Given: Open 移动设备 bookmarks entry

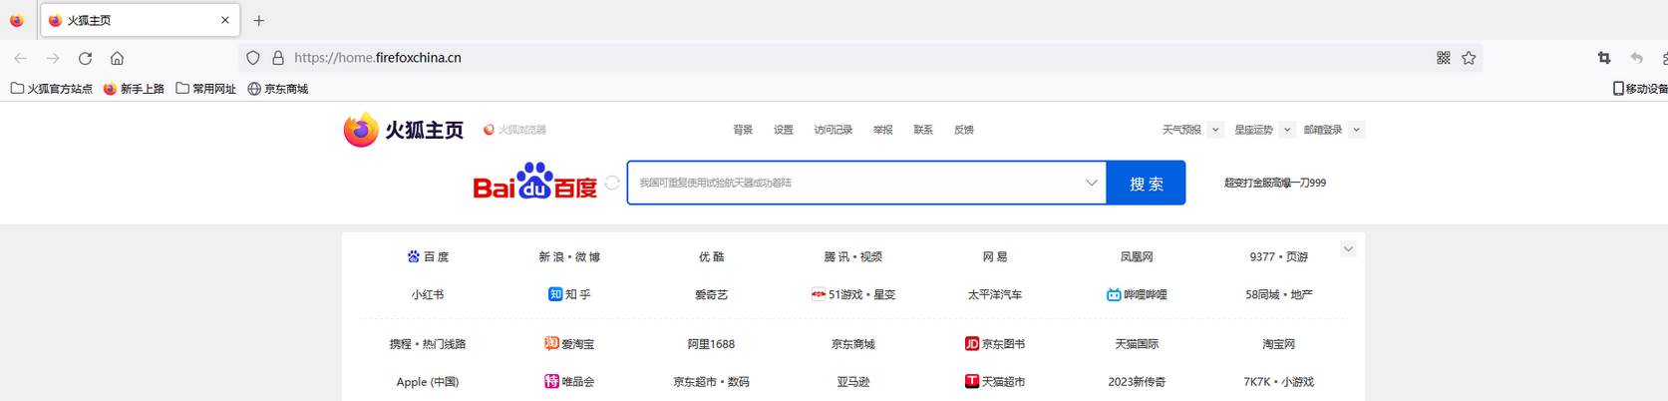Looking at the screenshot, I should tap(1640, 89).
